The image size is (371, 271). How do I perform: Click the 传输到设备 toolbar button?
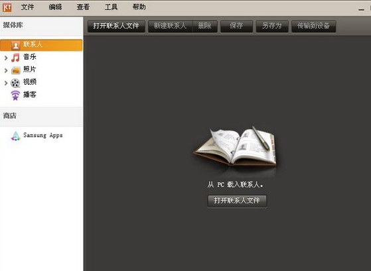[314, 26]
